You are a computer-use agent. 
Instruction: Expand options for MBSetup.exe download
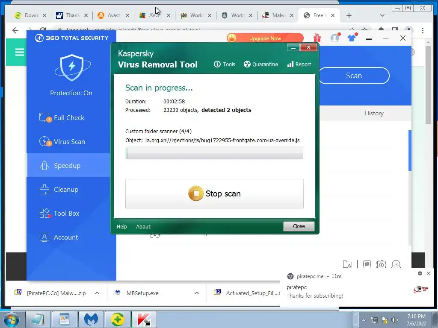(197, 293)
